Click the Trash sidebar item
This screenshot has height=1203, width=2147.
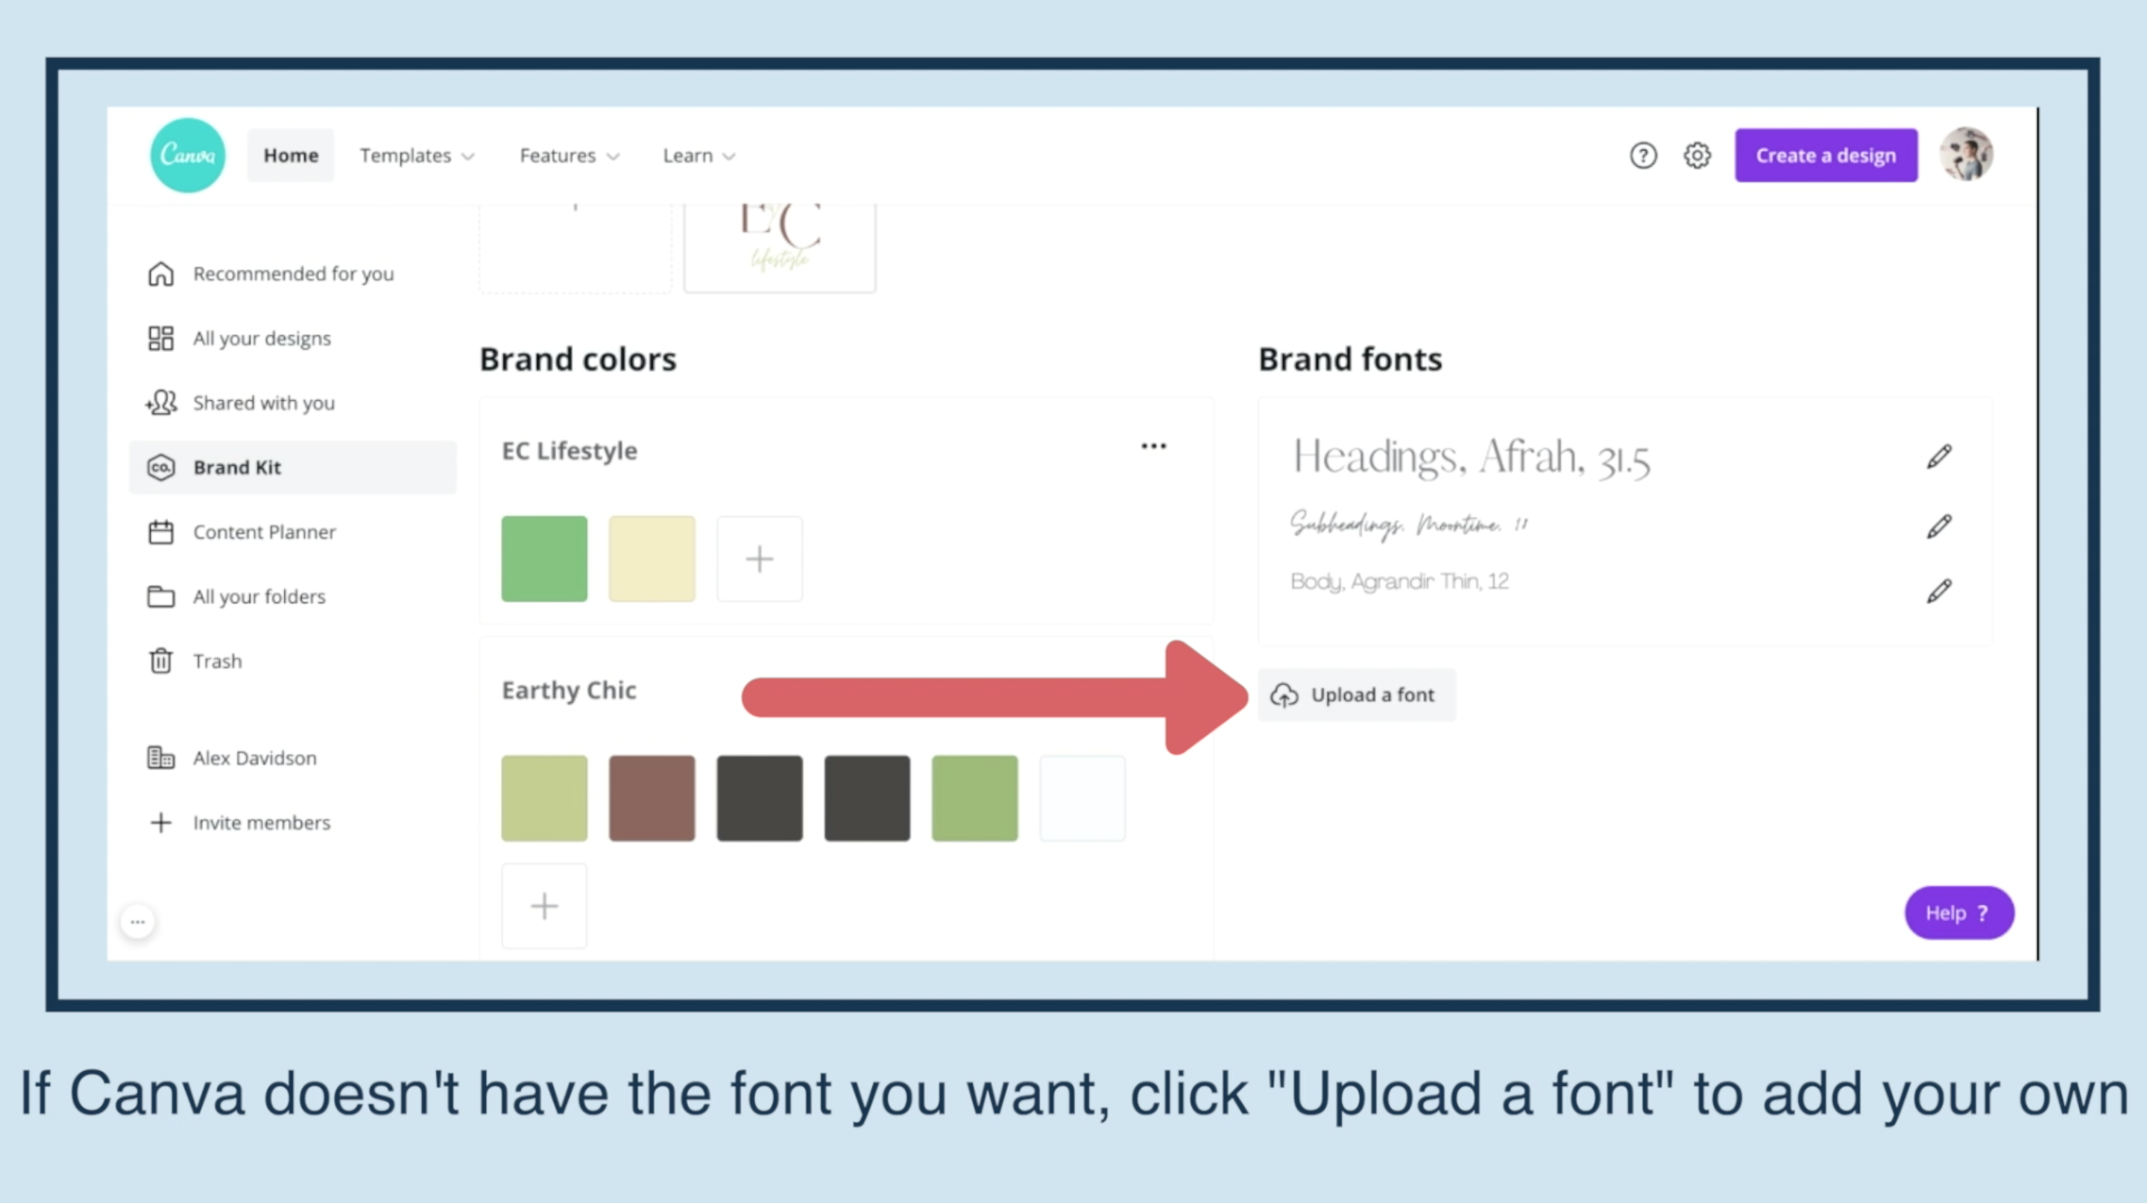point(217,661)
